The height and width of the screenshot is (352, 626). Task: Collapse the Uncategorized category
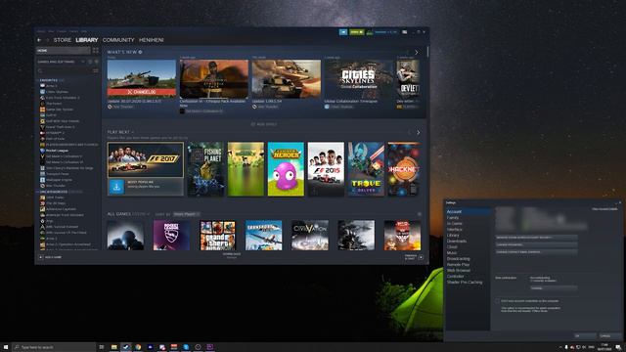click(x=53, y=192)
